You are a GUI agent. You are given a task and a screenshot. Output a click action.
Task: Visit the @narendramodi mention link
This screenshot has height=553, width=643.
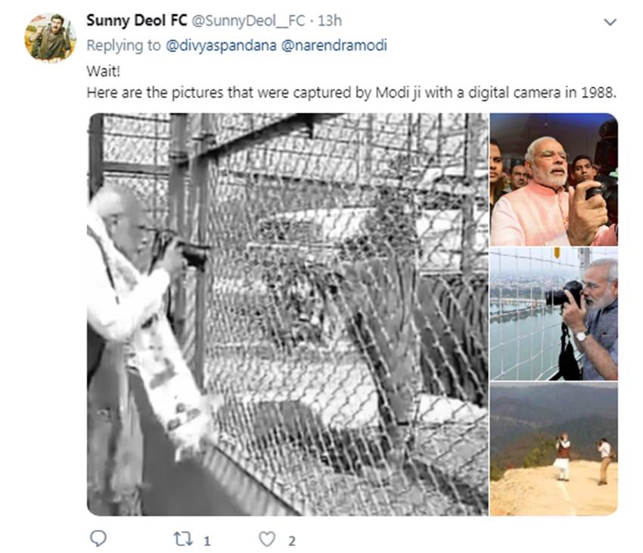(x=334, y=45)
